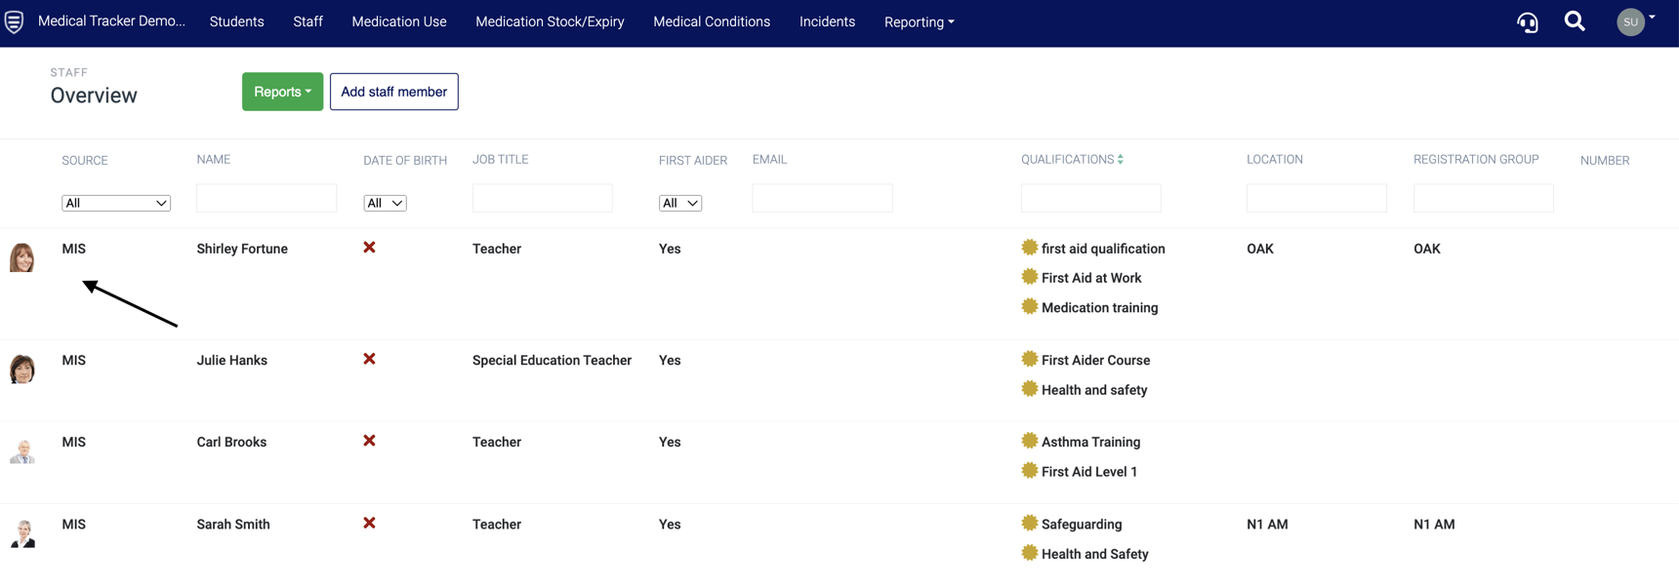This screenshot has width=1679, height=585.
Task: Click badge icon beside First Aid Level 1
Action: 1029,470
